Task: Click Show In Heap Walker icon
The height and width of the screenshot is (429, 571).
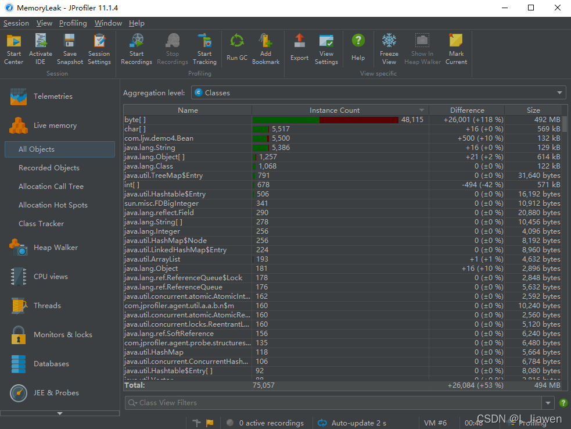Action: 422,49
